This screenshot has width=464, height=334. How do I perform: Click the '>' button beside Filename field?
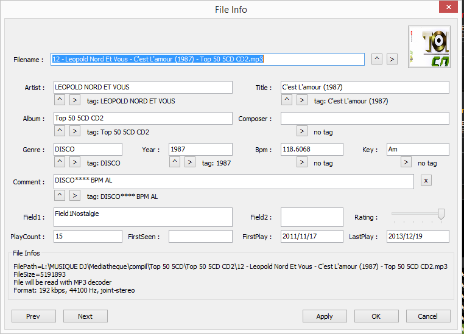point(392,59)
